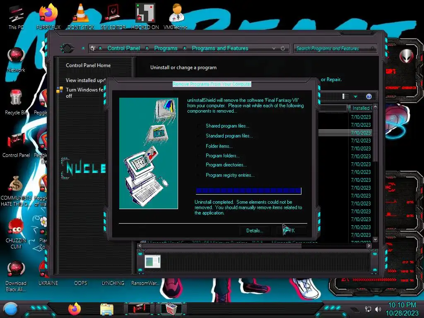Open the DONT STICK VLC shortcut
This screenshot has width=424, height=318.
81,17
